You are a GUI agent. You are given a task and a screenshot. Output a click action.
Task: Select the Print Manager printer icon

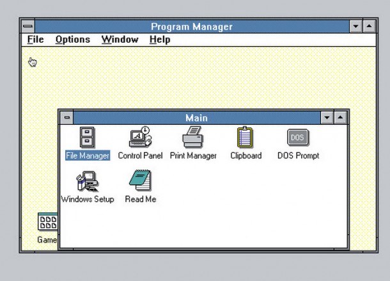192,137
